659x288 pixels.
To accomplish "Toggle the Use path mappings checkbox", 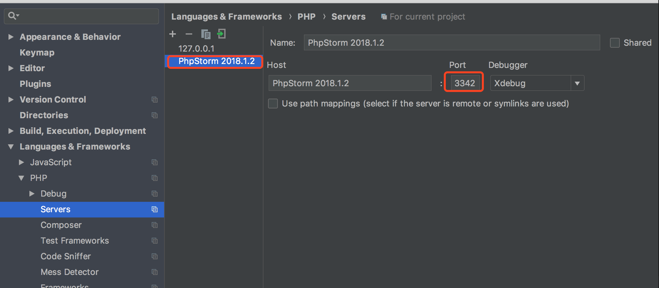I will (273, 104).
